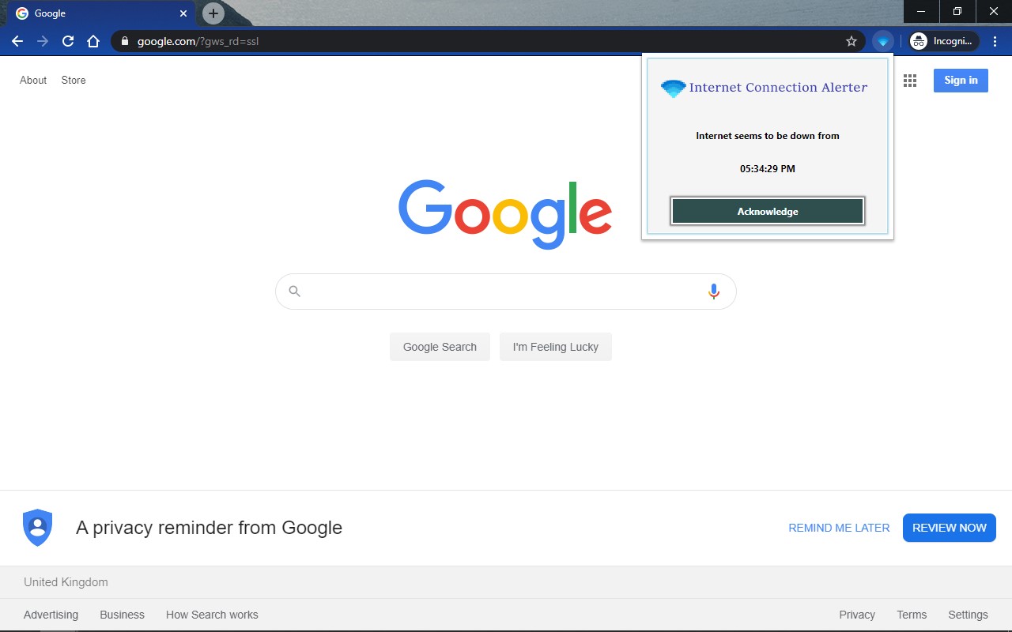Click the Google Search button
Viewport: 1012px width, 632px height.
pos(440,347)
